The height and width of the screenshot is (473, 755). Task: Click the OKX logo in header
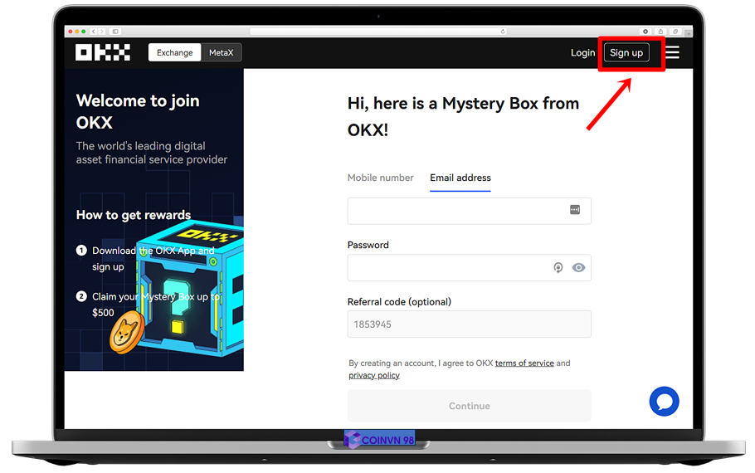[103, 52]
